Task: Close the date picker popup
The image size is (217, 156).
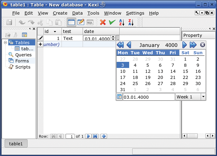Action: (x=203, y=45)
